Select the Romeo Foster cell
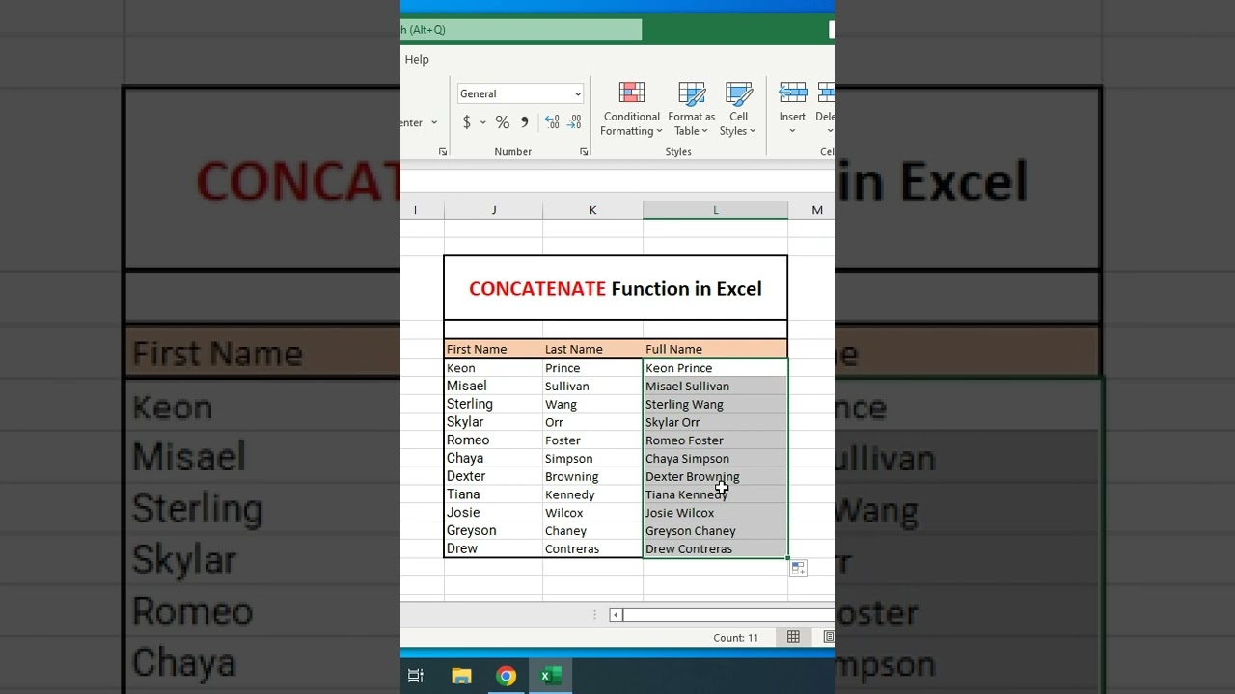1235x694 pixels. pyautogui.click(x=715, y=440)
